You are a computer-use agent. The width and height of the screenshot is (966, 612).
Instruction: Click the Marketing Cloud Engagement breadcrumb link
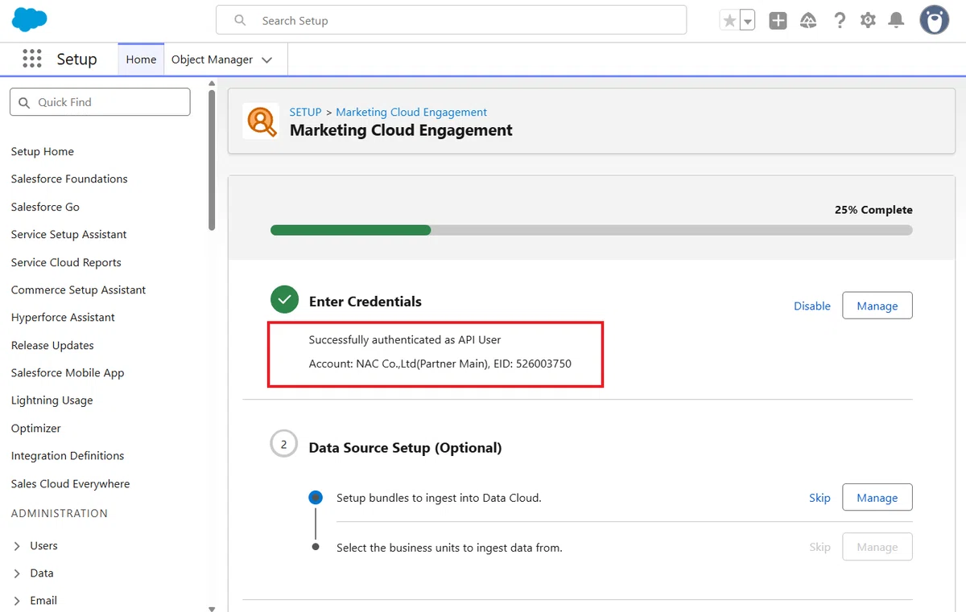point(411,112)
